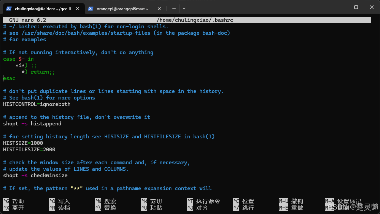380x214 pixels.
Task: Click the ^/ 跳行 go to line shortcut
Action: 244,208
